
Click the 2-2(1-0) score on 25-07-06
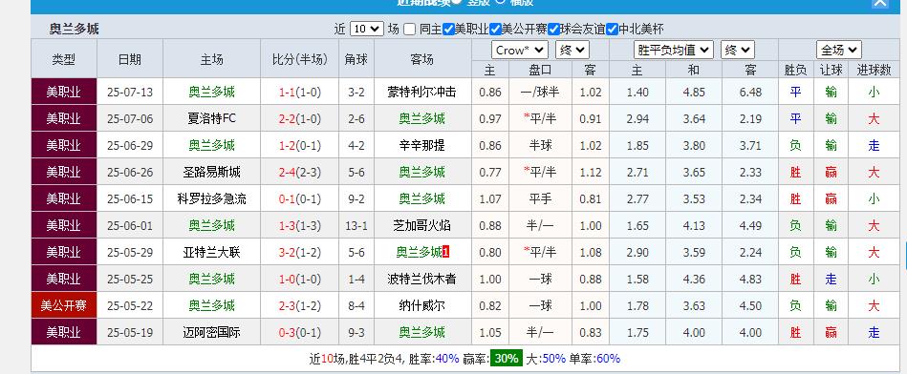(x=300, y=118)
